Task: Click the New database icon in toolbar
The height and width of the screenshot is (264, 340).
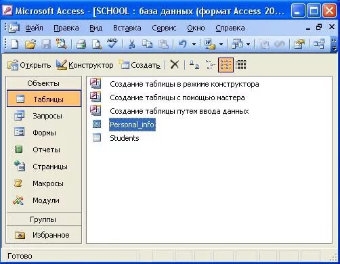Action: click(15, 44)
